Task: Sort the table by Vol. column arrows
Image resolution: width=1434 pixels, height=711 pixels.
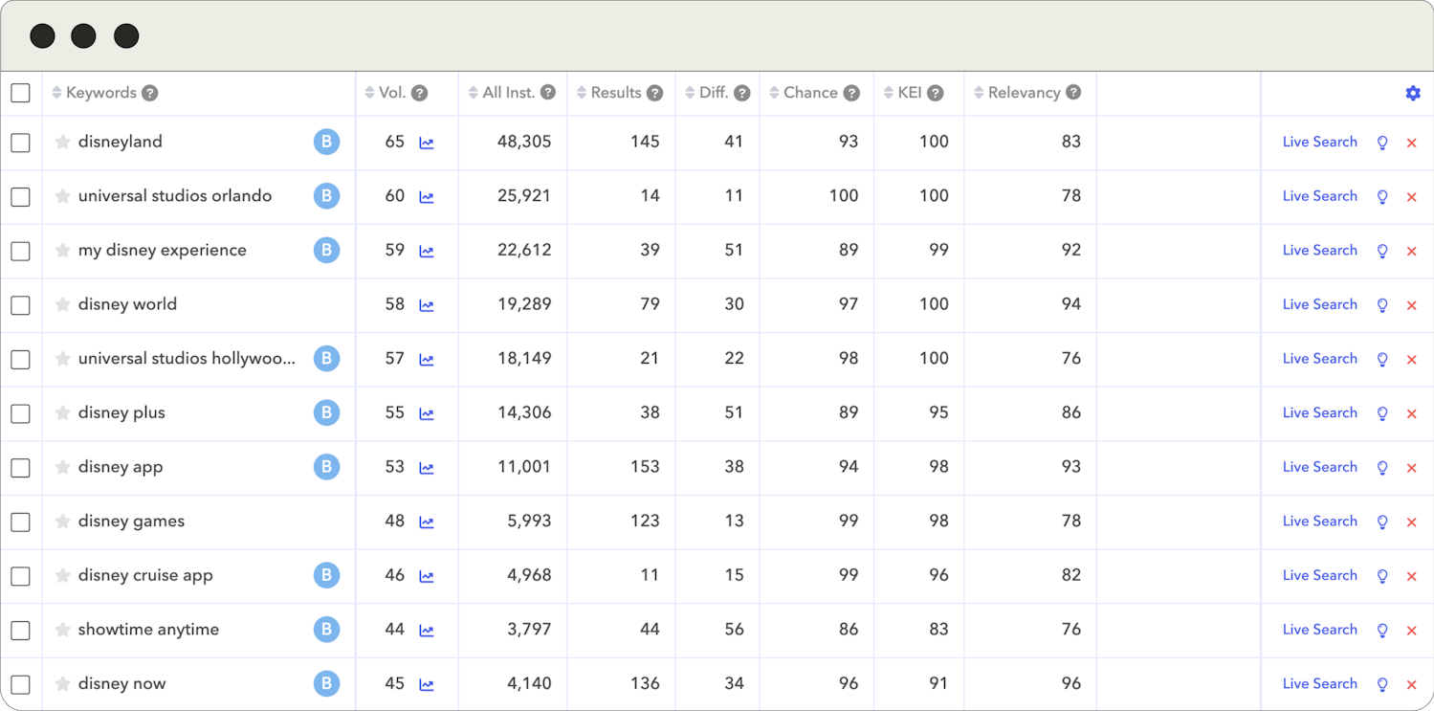Action: pyautogui.click(x=370, y=93)
